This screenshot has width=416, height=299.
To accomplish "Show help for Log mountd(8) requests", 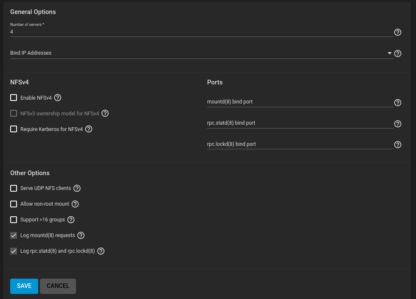I will [x=81, y=235].
